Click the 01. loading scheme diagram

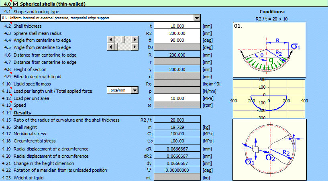(x=269, y=50)
